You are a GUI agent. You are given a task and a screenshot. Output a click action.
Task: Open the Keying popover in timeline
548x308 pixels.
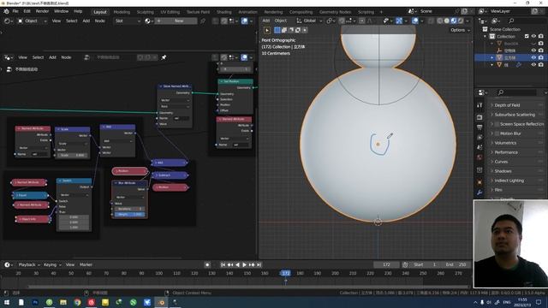click(52, 264)
